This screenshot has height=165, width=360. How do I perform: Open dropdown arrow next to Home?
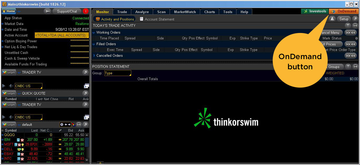[19, 12]
